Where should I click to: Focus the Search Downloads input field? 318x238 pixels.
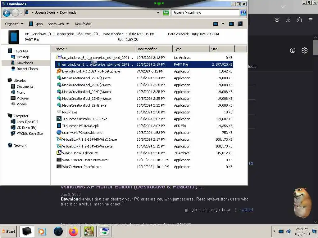[x=205, y=12]
